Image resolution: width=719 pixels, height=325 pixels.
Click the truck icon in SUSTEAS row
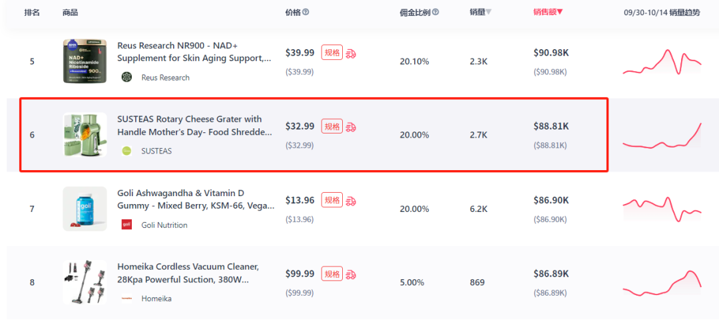[x=351, y=127]
